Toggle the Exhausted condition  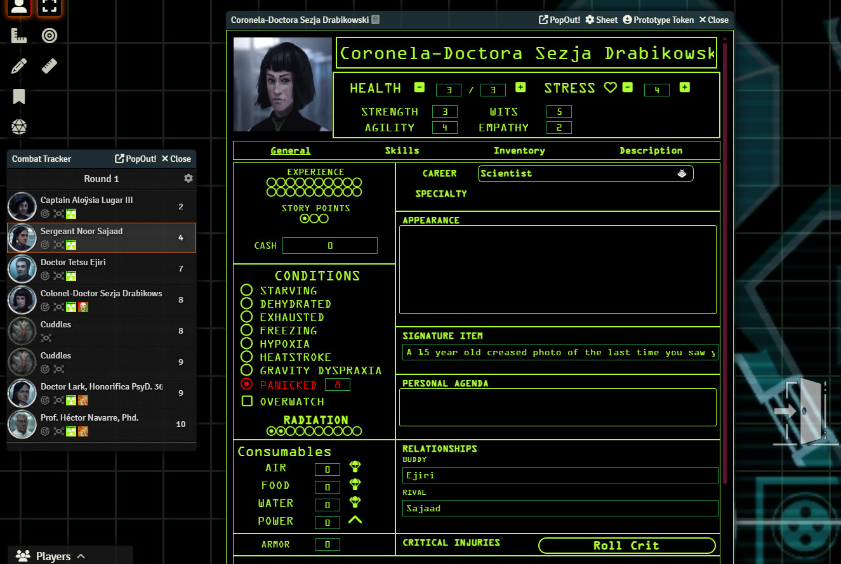[247, 317]
